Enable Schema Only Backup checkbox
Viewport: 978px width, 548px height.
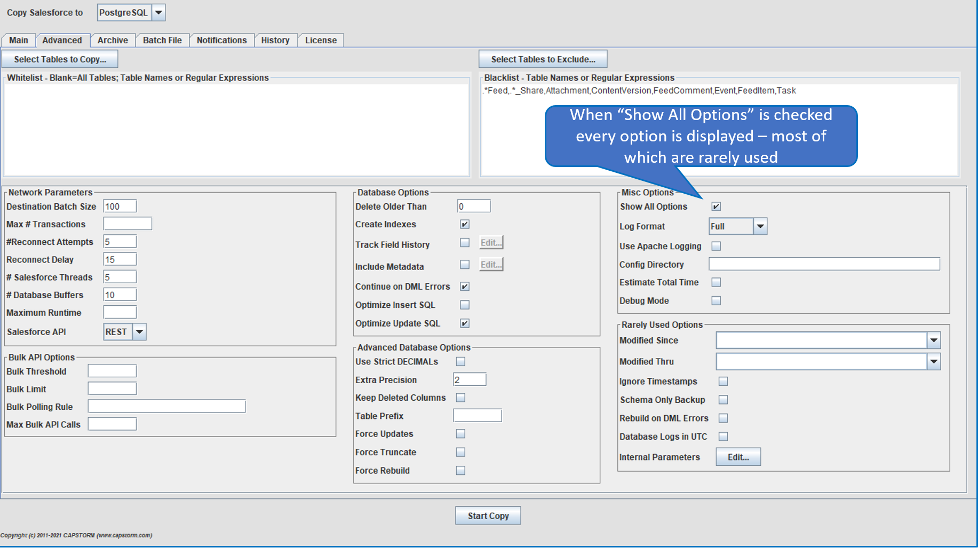(723, 400)
